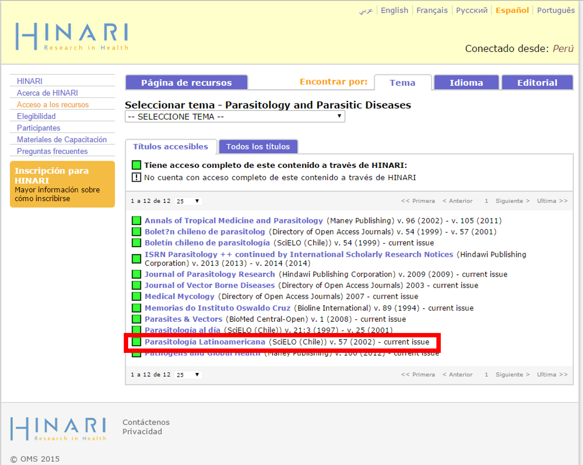Select the Español language link

tap(512, 10)
